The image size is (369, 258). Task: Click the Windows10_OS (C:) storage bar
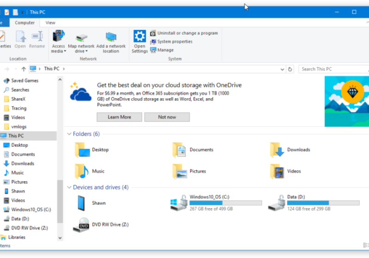click(226, 203)
